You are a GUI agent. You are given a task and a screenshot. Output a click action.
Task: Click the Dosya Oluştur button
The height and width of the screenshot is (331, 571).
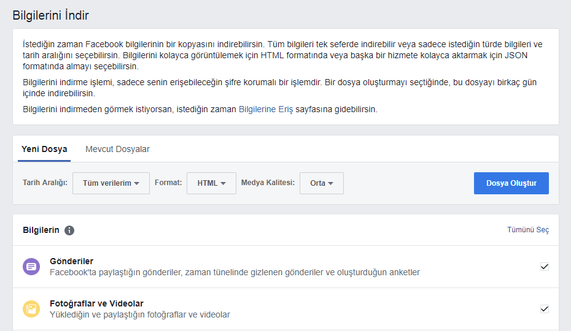point(511,183)
